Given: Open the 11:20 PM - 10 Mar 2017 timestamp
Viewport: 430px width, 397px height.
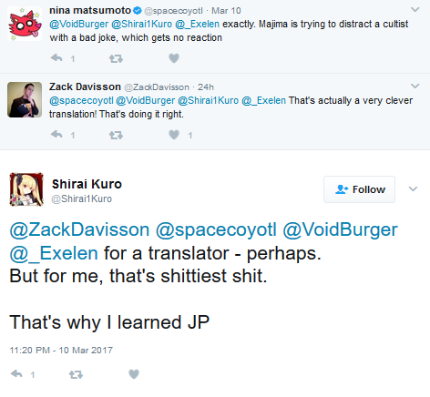Looking at the screenshot, I should (61, 351).
